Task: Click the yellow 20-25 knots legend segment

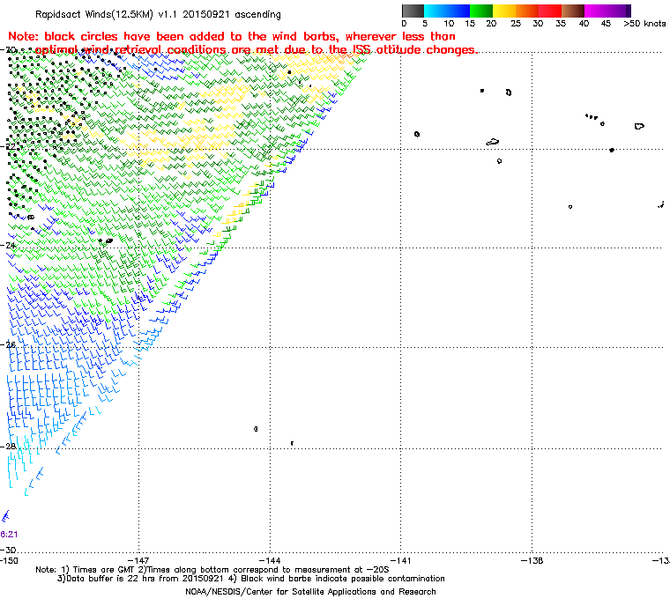Action: point(504,11)
